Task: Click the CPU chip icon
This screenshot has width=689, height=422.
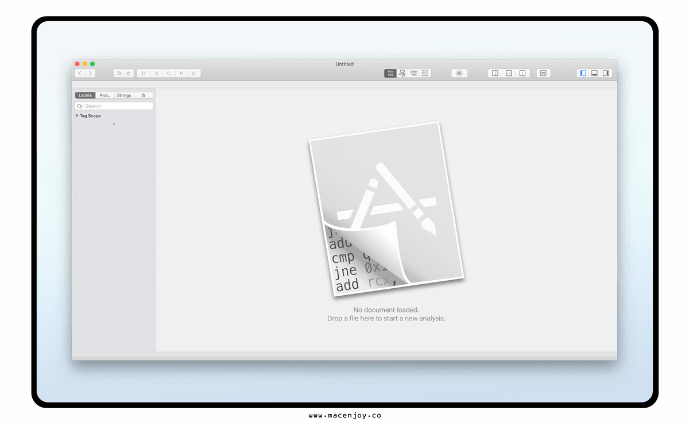Action: tap(459, 73)
